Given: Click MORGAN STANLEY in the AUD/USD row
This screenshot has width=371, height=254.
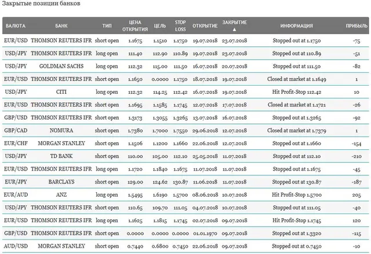Looking at the screenshot, I should pos(61,246).
